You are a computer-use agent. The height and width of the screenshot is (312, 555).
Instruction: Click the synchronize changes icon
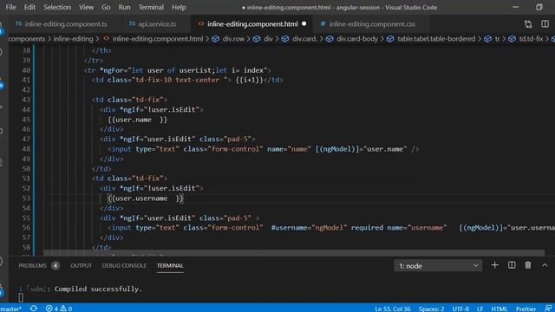pos(34,309)
